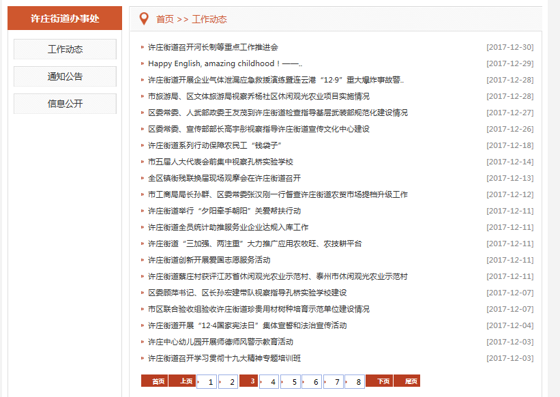The image size is (560, 397).
Task: Open the 工作动态 breadcrumb link
Action: [209, 19]
